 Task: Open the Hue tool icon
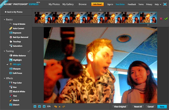click(11, 87)
